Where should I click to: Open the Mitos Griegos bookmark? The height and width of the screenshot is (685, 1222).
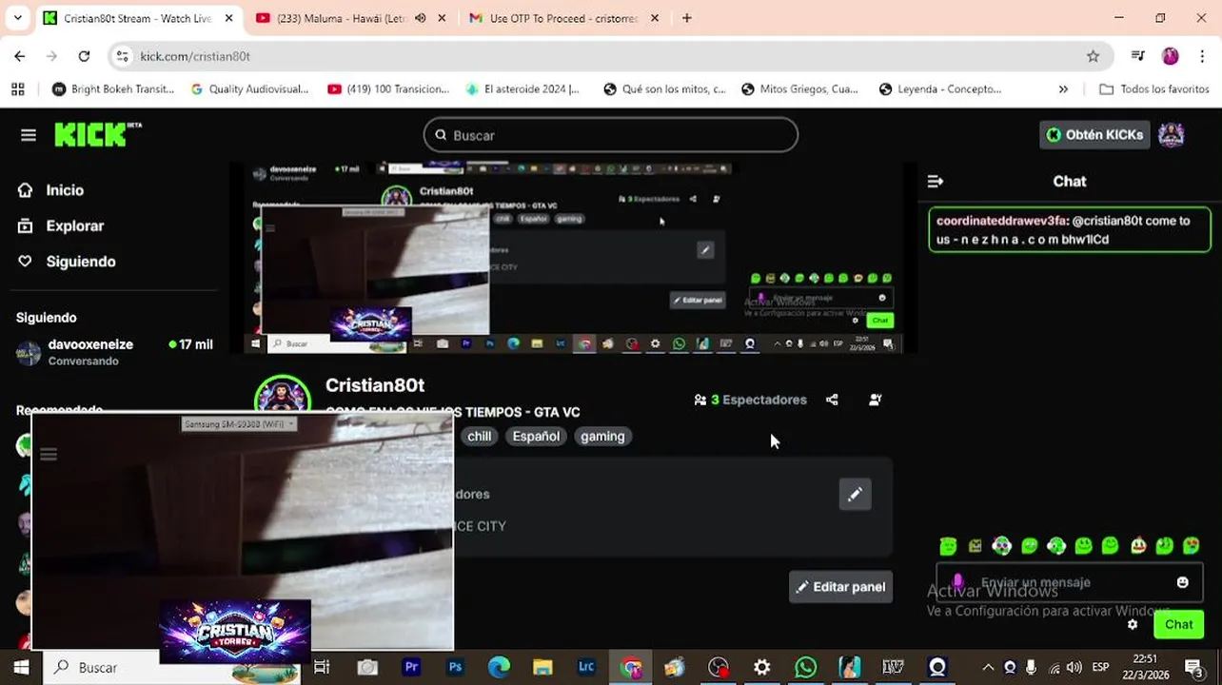click(799, 88)
